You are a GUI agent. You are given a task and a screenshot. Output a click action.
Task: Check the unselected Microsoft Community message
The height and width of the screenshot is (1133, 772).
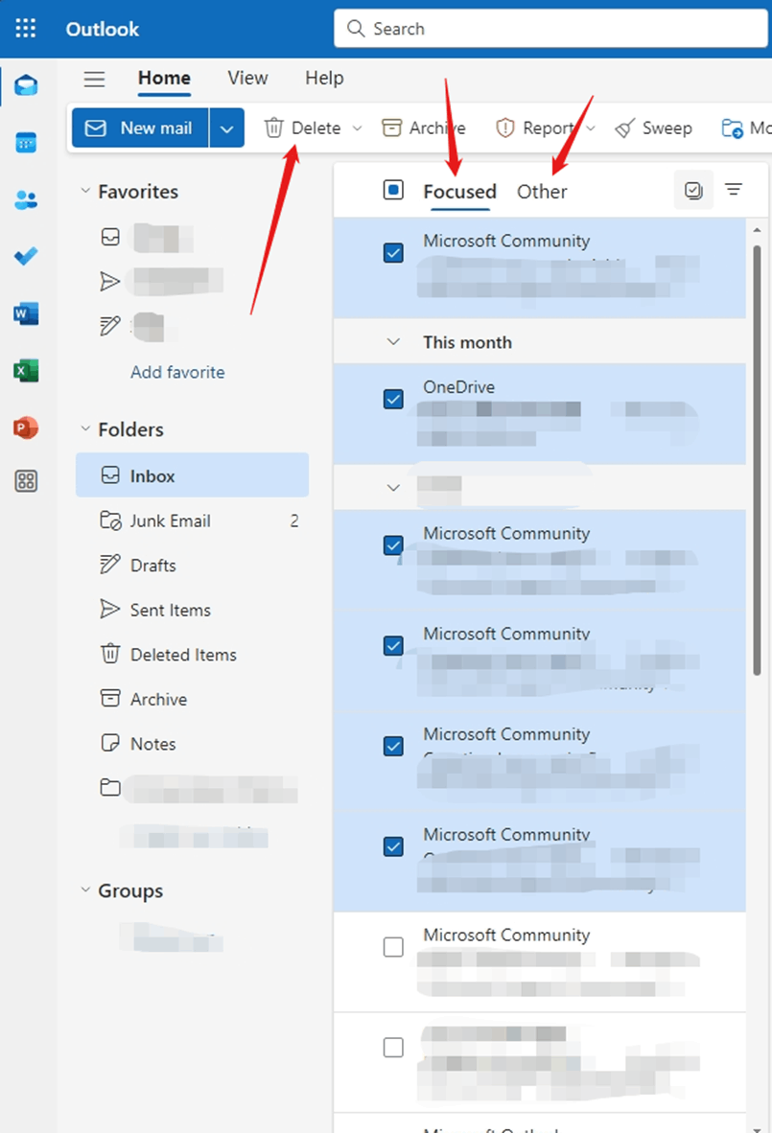[x=393, y=947]
